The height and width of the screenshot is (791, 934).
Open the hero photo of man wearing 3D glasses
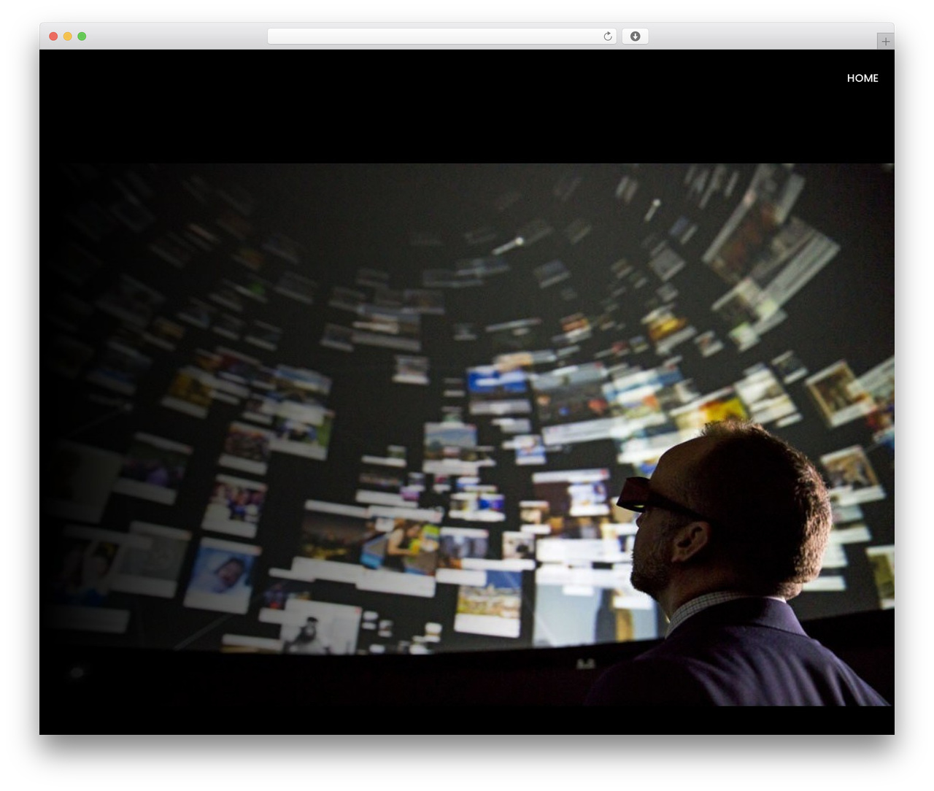467,435
